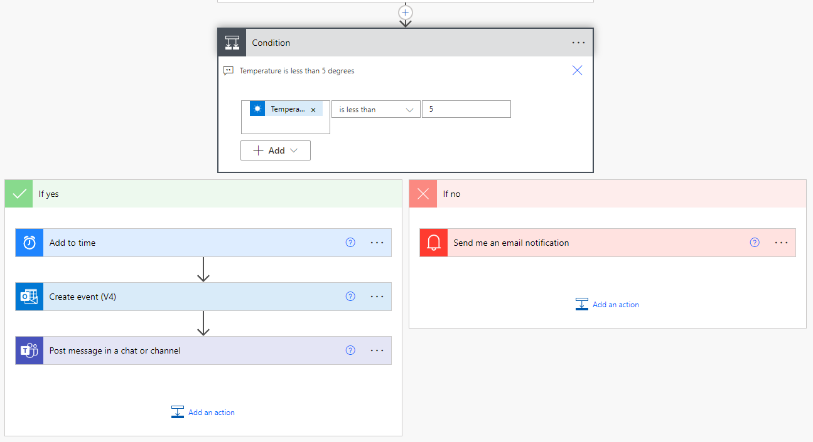Open the Post message ellipsis menu
Screen dimensions: 813x442
377,350
